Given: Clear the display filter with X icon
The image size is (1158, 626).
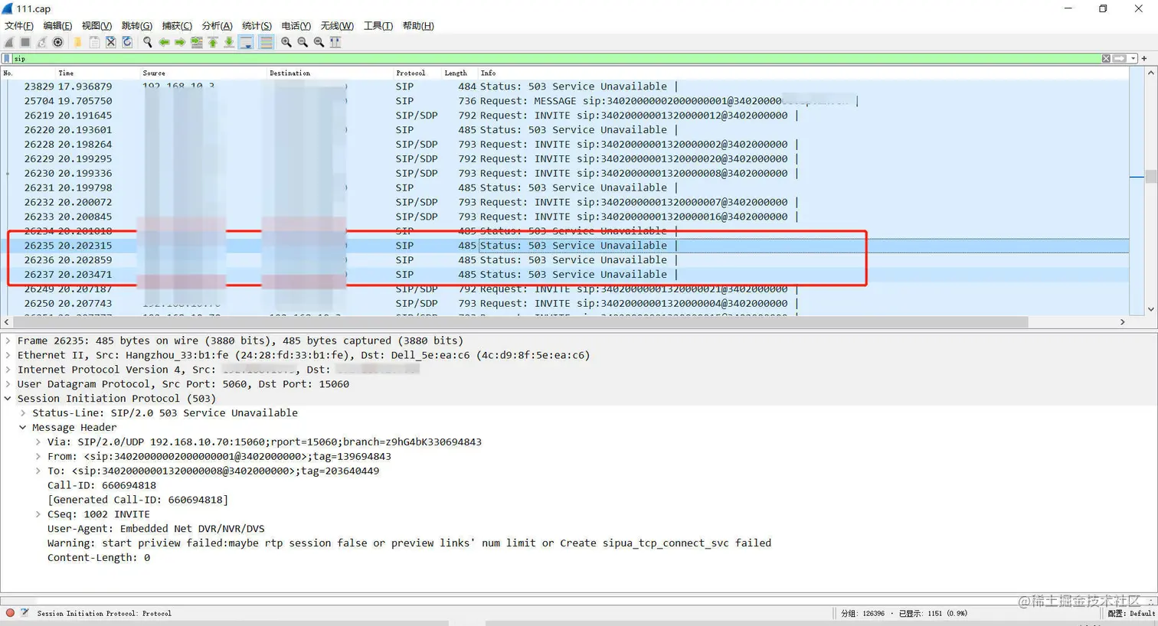Looking at the screenshot, I should [1106, 59].
